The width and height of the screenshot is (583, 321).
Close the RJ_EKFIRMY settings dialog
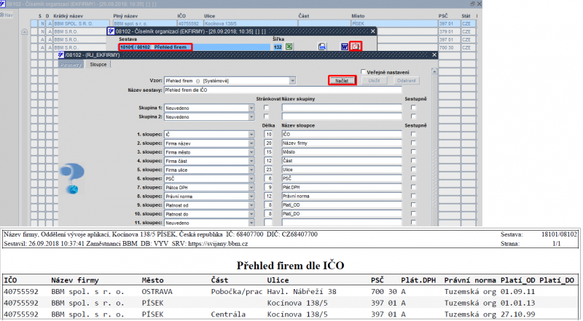pyautogui.click(x=434, y=55)
